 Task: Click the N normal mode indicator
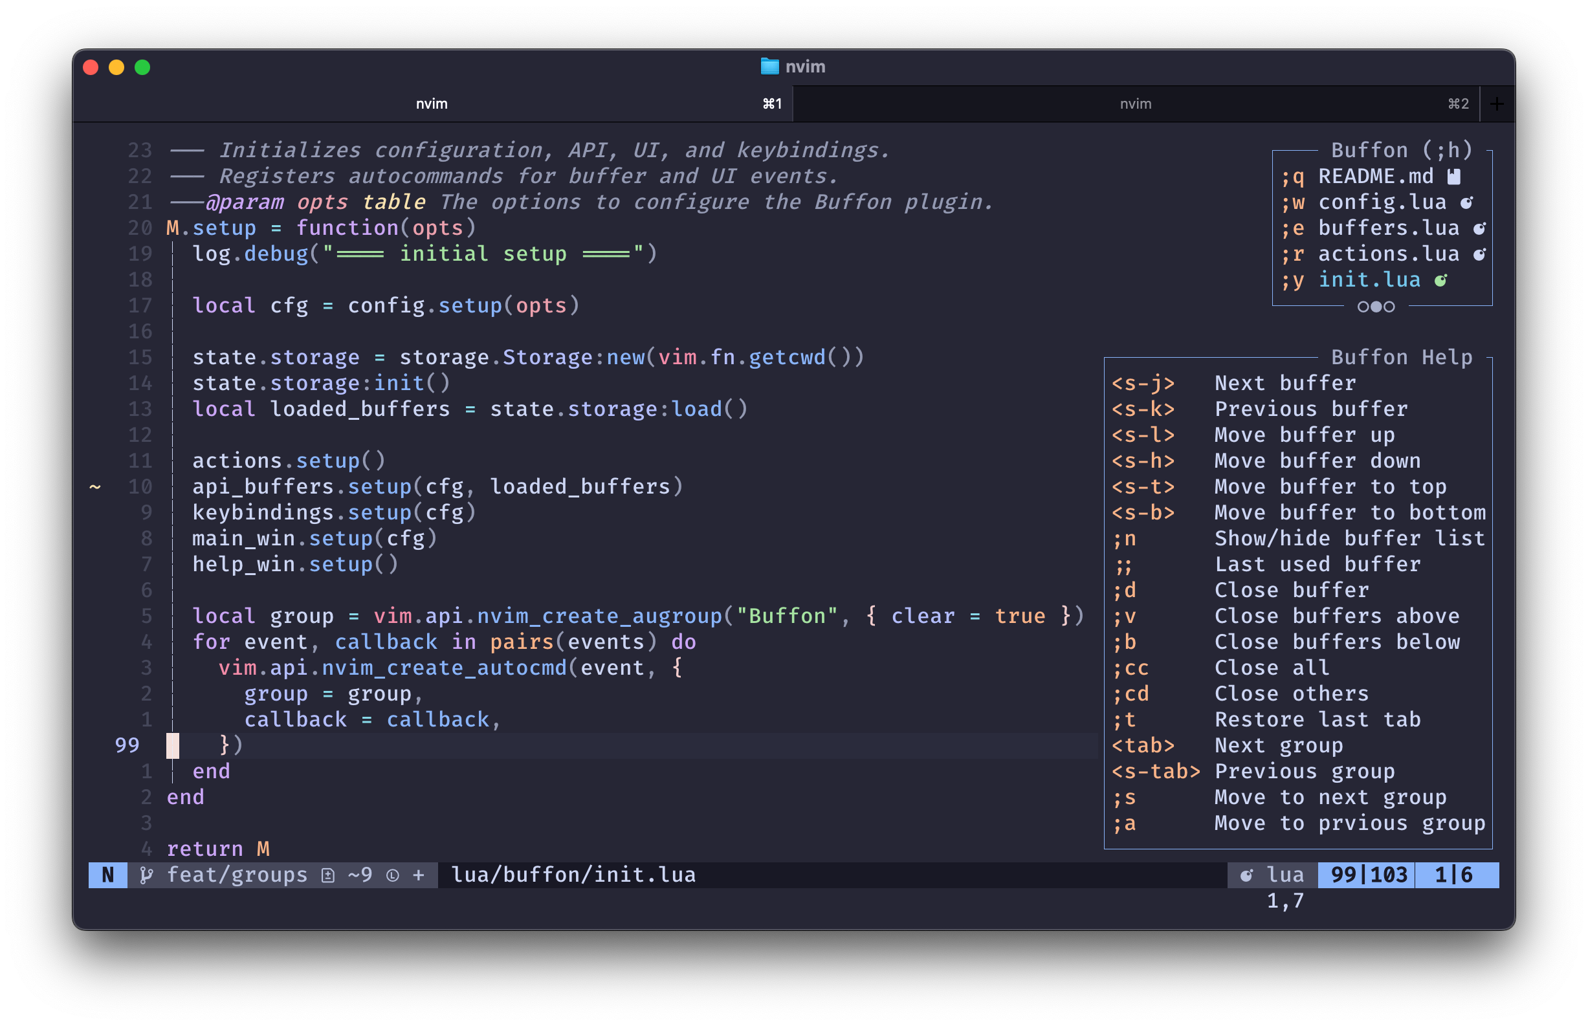[108, 875]
